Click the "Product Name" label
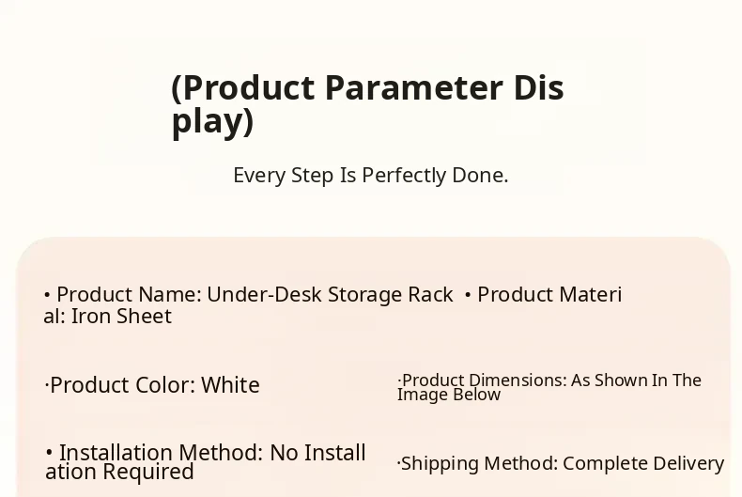 coord(126,295)
